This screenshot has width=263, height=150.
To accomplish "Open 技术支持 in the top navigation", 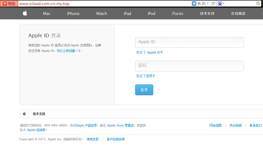I will 207,14.
